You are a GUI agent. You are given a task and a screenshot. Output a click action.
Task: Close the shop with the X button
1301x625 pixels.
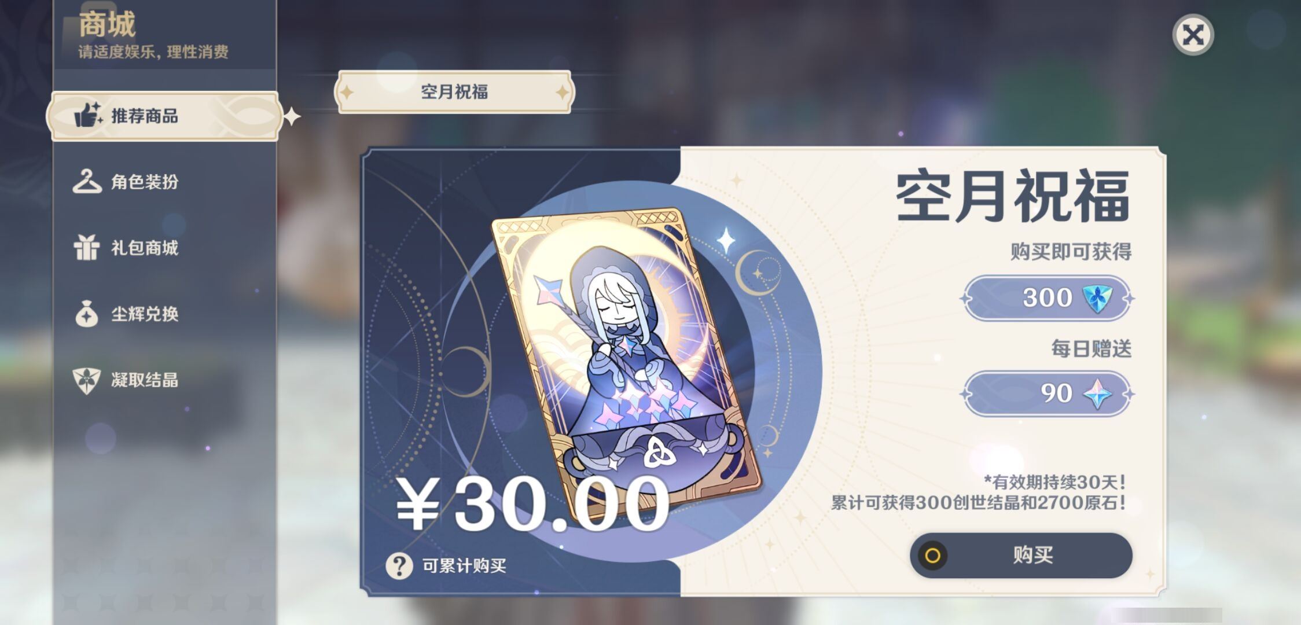[1193, 35]
